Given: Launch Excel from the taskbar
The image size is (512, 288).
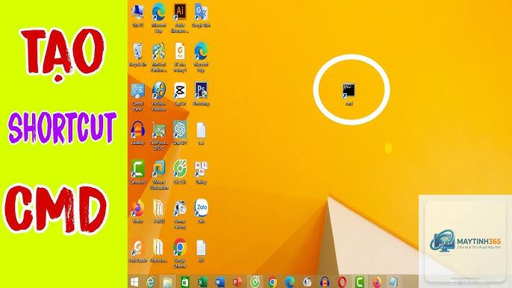Looking at the screenshot, I should (x=202, y=282).
